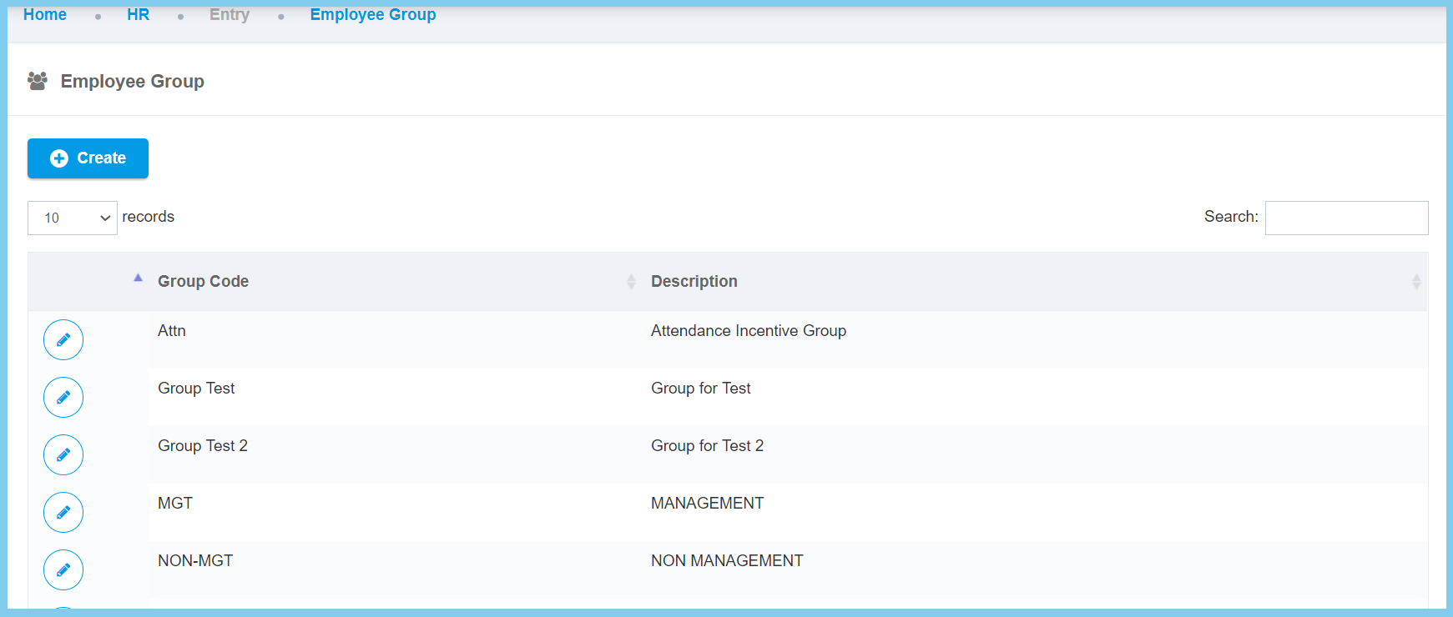Open edit for the MGT group
The height and width of the screenshot is (617, 1453).
63,513
